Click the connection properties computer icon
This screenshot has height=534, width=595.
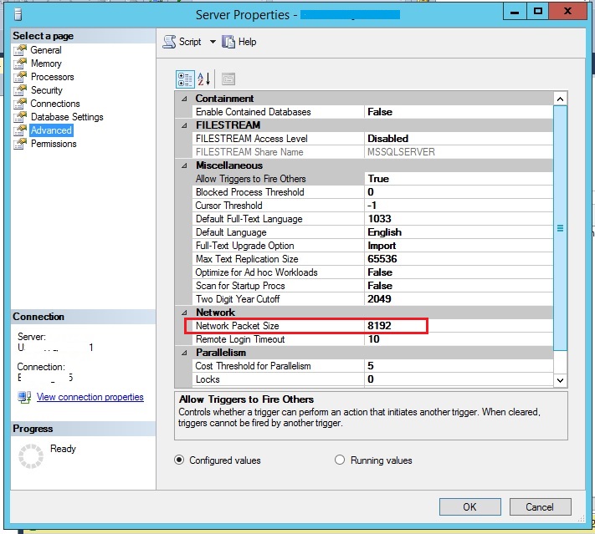pyautogui.click(x=24, y=397)
